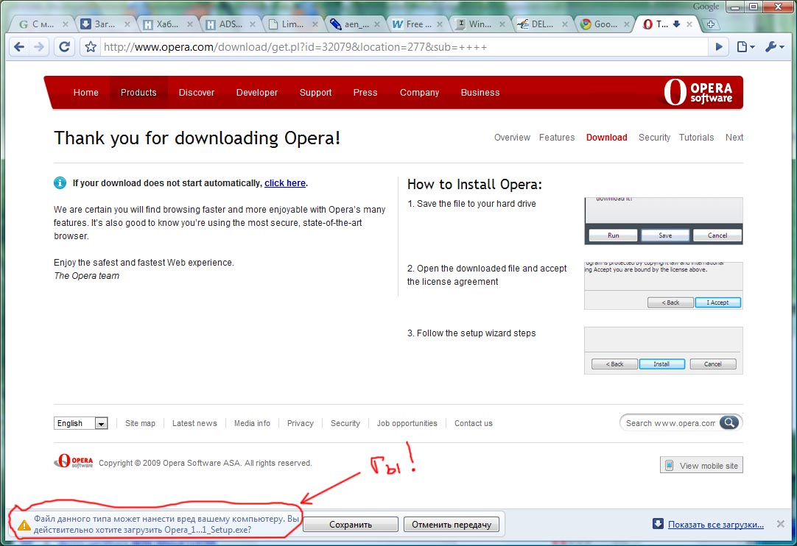The image size is (797, 546).
Task: Open the Media info footer link
Action: [x=252, y=423]
